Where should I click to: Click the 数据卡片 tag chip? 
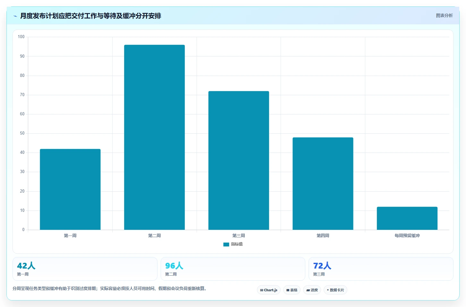335,290
